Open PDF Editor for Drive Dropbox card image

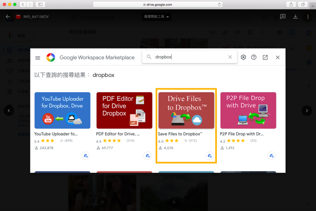coord(124,110)
